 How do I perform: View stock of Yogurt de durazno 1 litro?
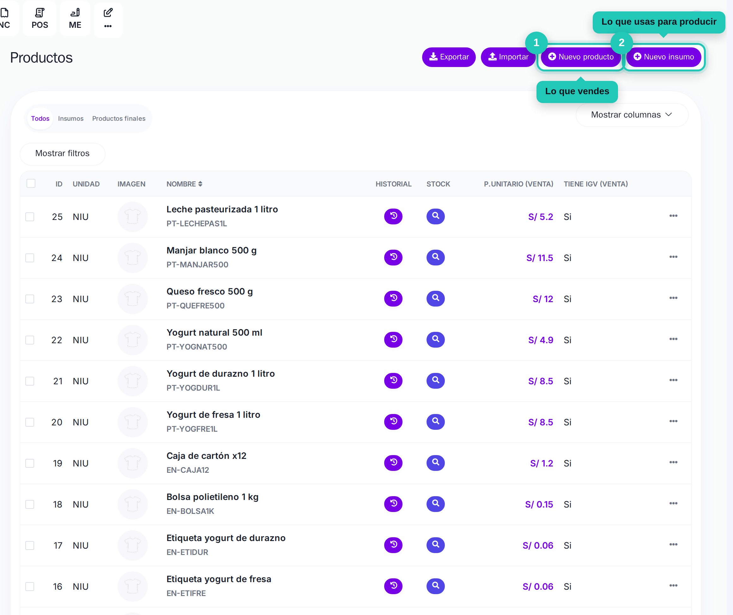click(x=436, y=381)
